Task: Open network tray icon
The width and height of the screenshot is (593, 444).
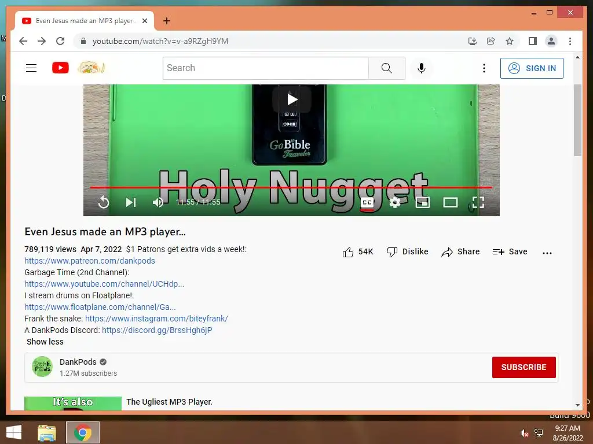Action: click(x=539, y=433)
